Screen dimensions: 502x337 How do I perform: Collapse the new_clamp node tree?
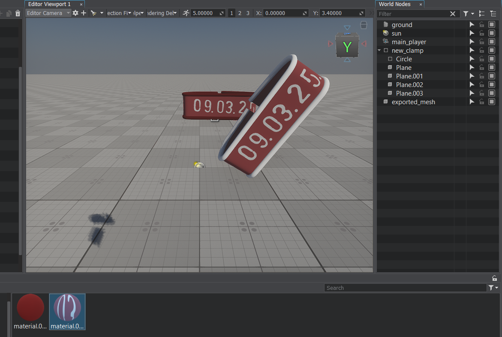coord(379,51)
